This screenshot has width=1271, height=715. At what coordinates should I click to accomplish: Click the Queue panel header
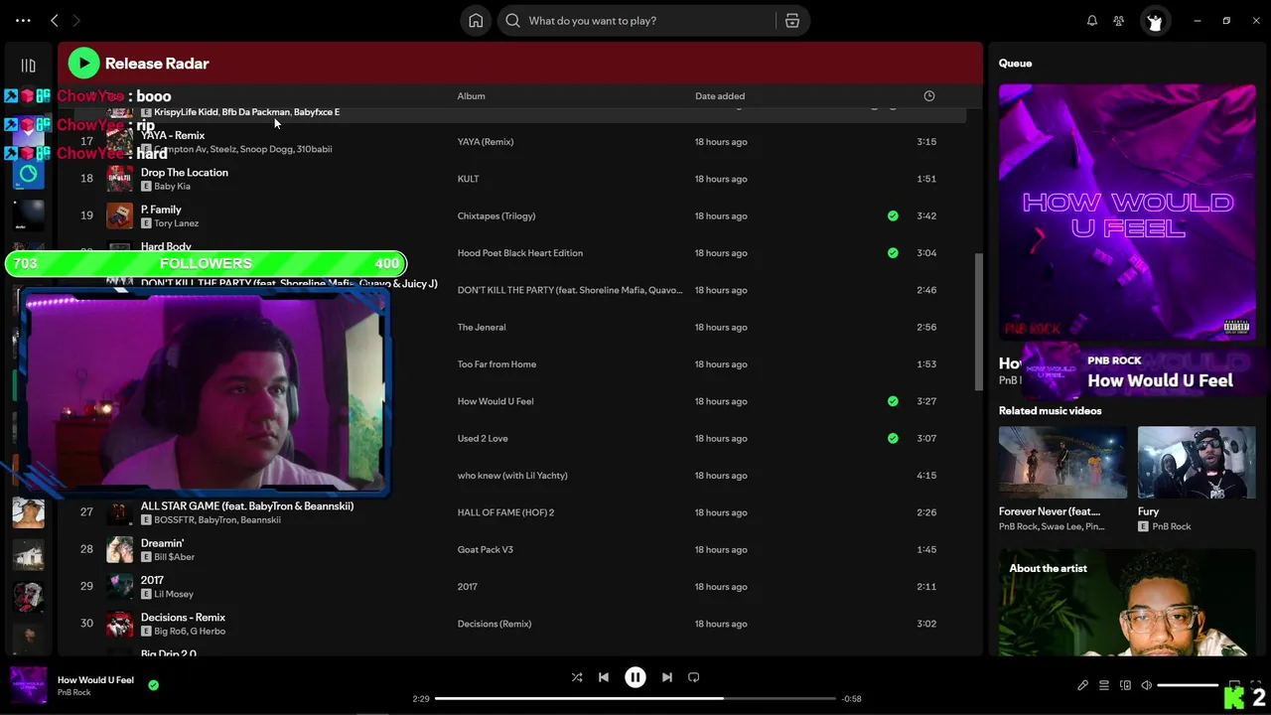[x=1015, y=63]
